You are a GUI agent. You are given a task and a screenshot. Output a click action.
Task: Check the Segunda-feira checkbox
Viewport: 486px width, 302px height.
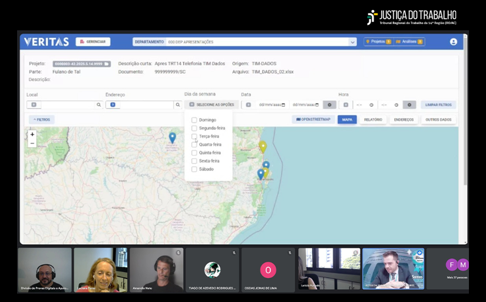point(194,128)
